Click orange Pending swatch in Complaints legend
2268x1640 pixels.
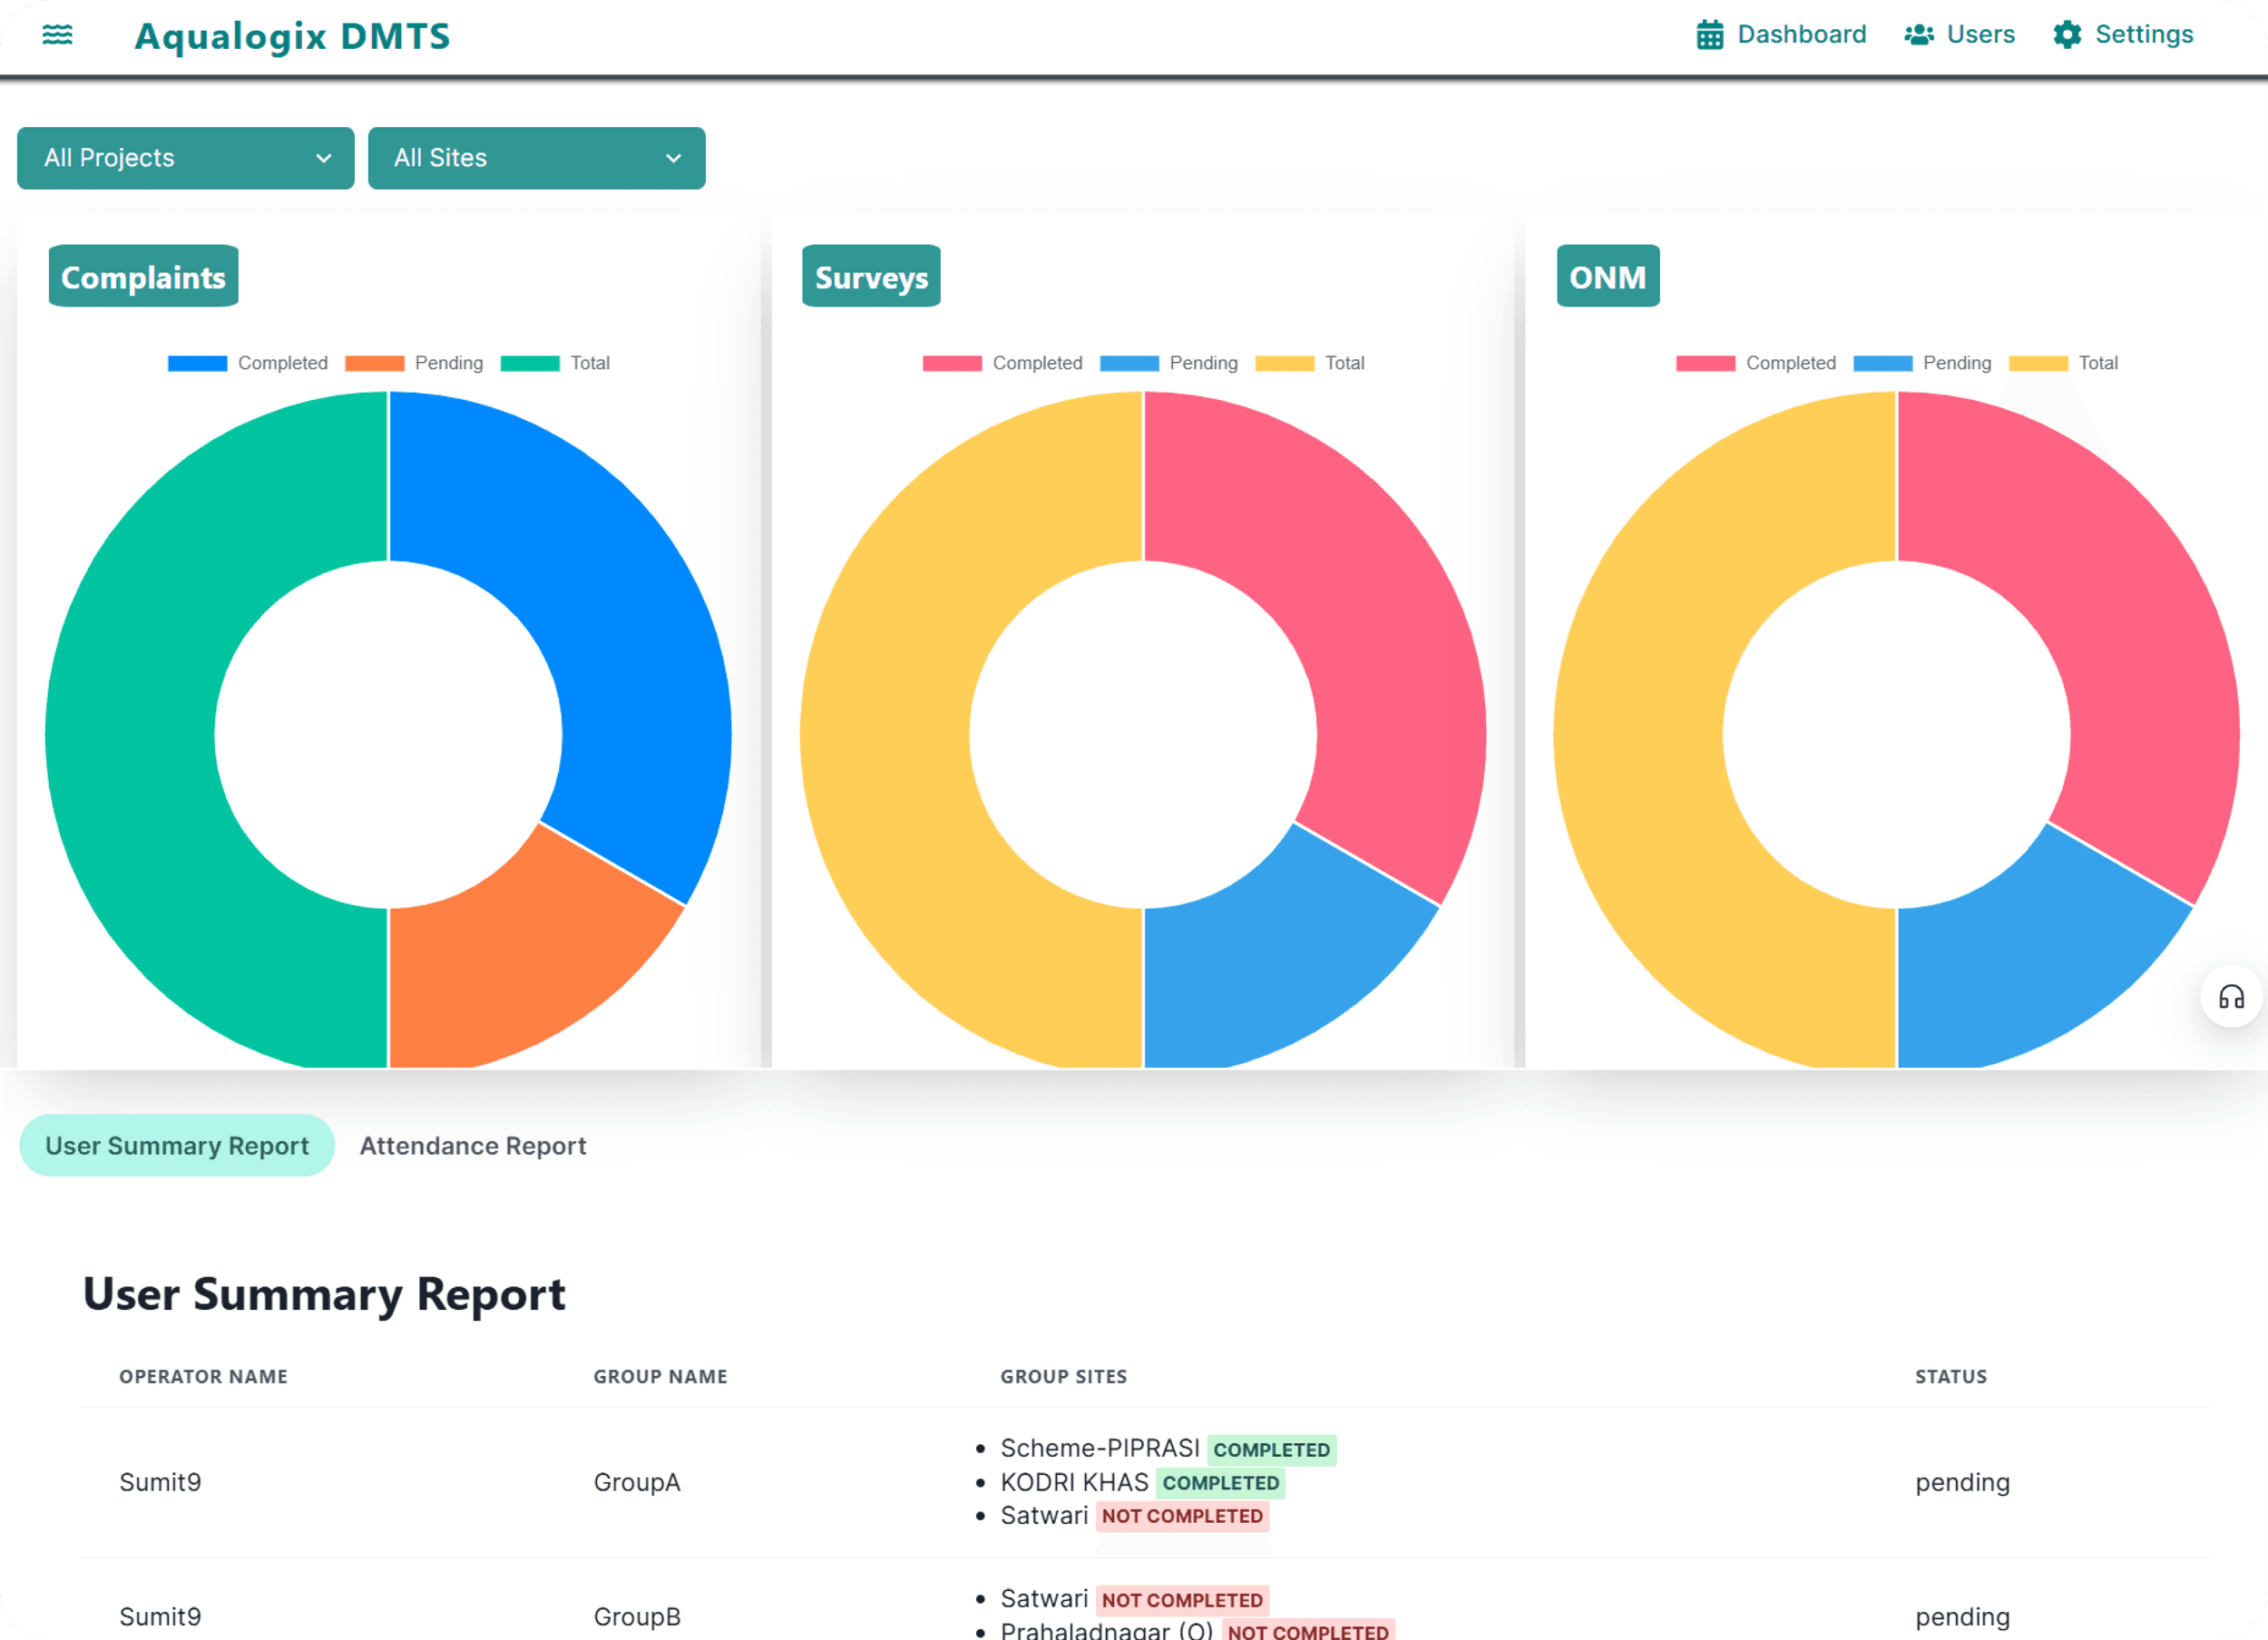tap(374, 363)
